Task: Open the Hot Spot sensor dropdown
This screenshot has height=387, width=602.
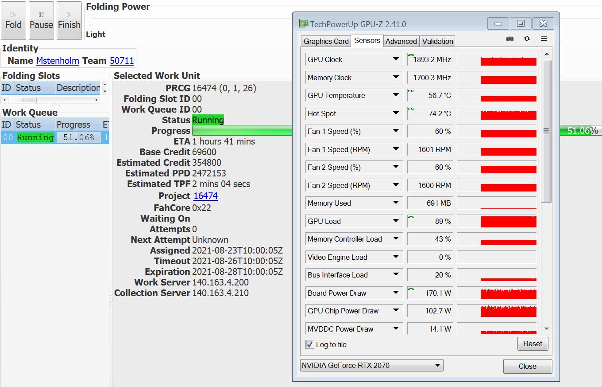Action: (x=396, y=113)
